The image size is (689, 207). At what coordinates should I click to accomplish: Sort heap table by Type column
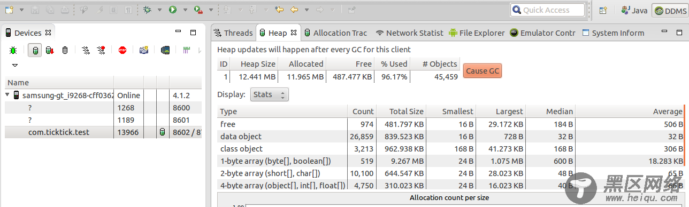pos(282,112)
